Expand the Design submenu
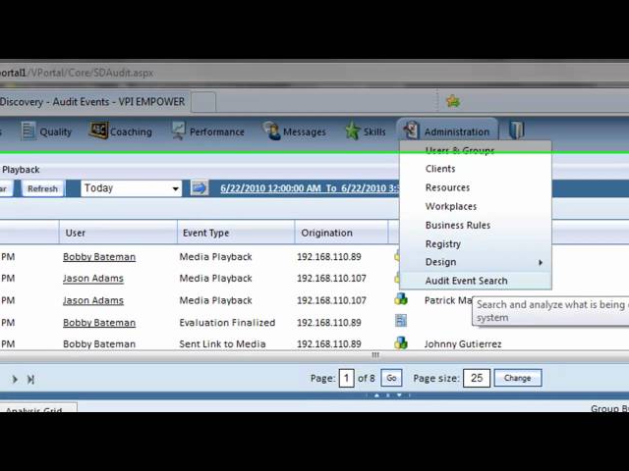Image resolution: width=629 pixels, height=471 pixels. tap(476, 262)
